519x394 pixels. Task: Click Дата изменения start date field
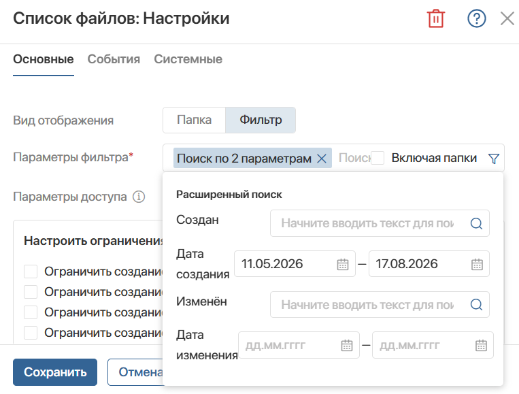pyautogui.click(x=299, y=345)
